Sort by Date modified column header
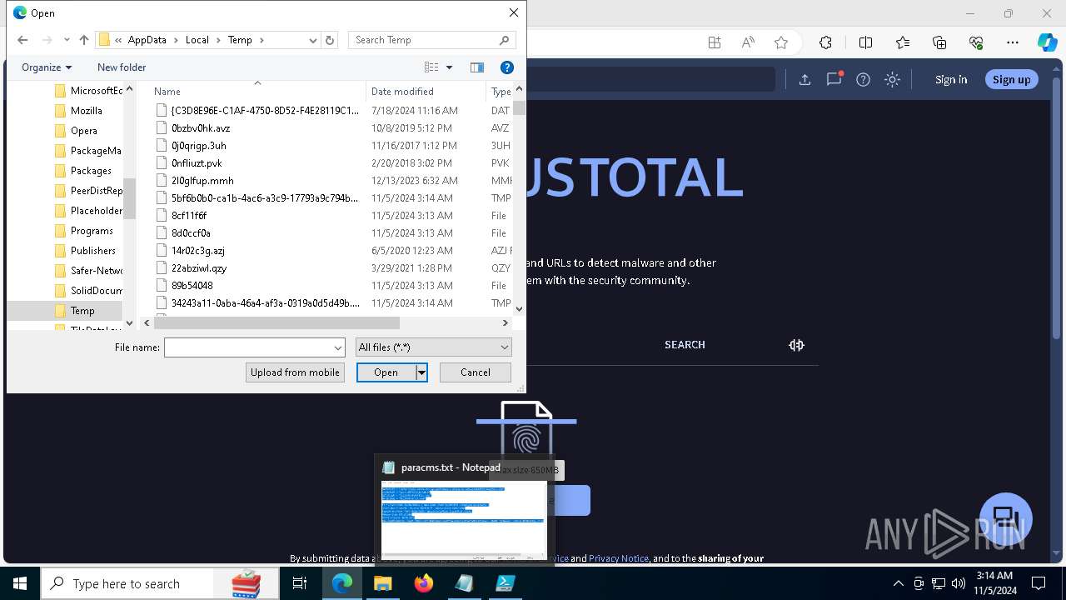Image resolution: width=1066 pixels, height=600 pixels. pyautogui.click(x=426, y=91)
